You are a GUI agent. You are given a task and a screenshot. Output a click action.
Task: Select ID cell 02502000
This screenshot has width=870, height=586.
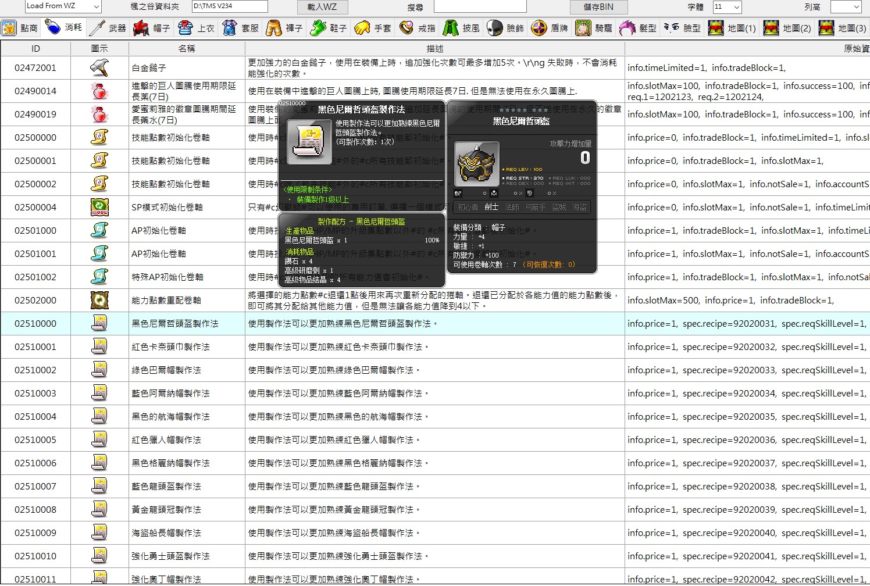pos(35,301)
